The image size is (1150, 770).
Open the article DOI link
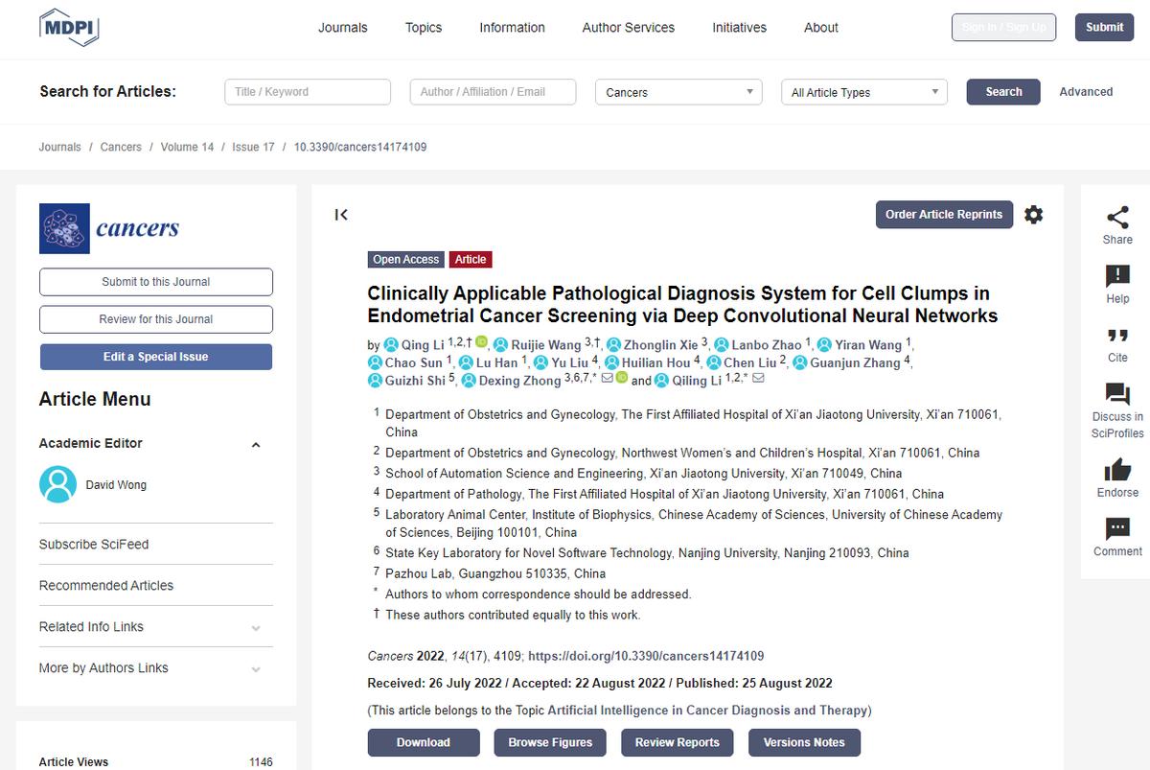point(646,657)
